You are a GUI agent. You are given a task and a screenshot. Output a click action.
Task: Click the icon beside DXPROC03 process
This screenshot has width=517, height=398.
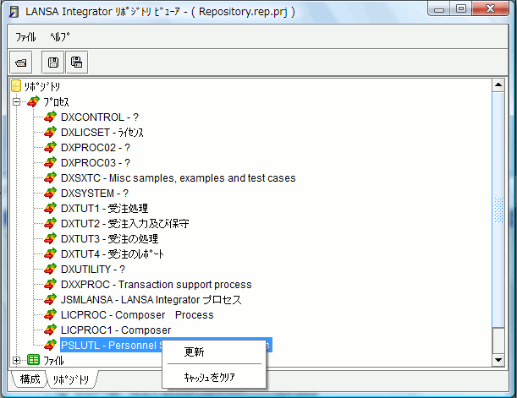tap(50, 162)
